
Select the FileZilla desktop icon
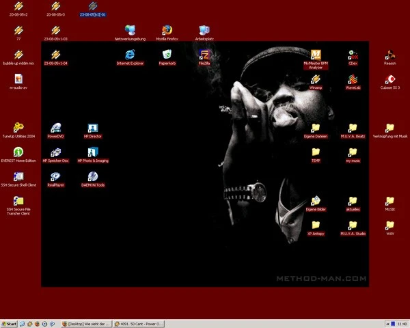point(204,55)
